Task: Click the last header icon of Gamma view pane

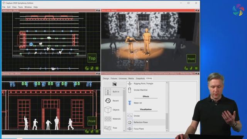Action: point(99,74)
